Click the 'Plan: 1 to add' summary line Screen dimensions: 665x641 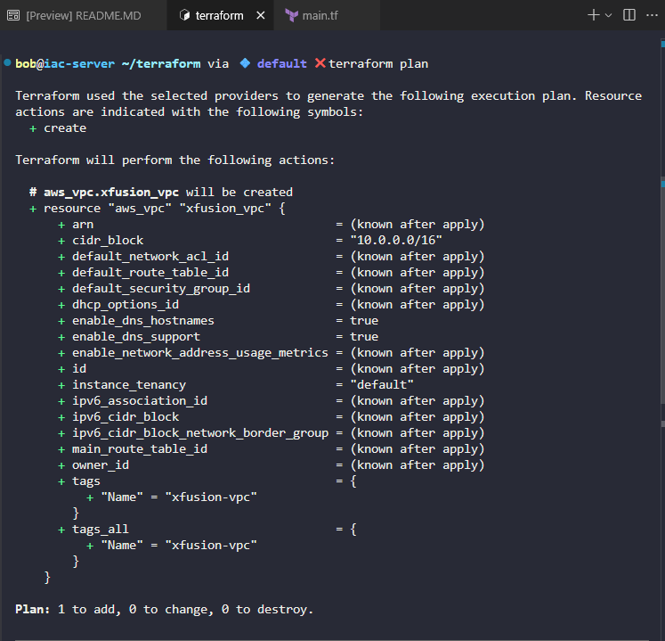[x=164, y=610]
